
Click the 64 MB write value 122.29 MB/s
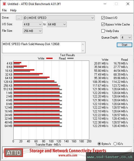(x=100, y=126)
